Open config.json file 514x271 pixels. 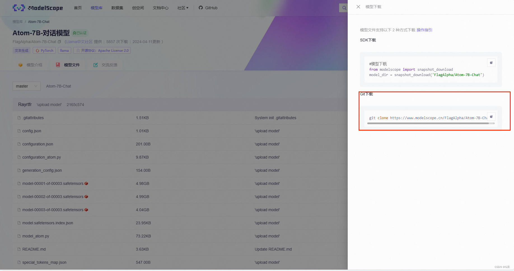tap(32, 131)
